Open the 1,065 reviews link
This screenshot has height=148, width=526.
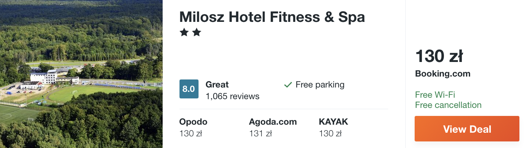coord(233,96)
